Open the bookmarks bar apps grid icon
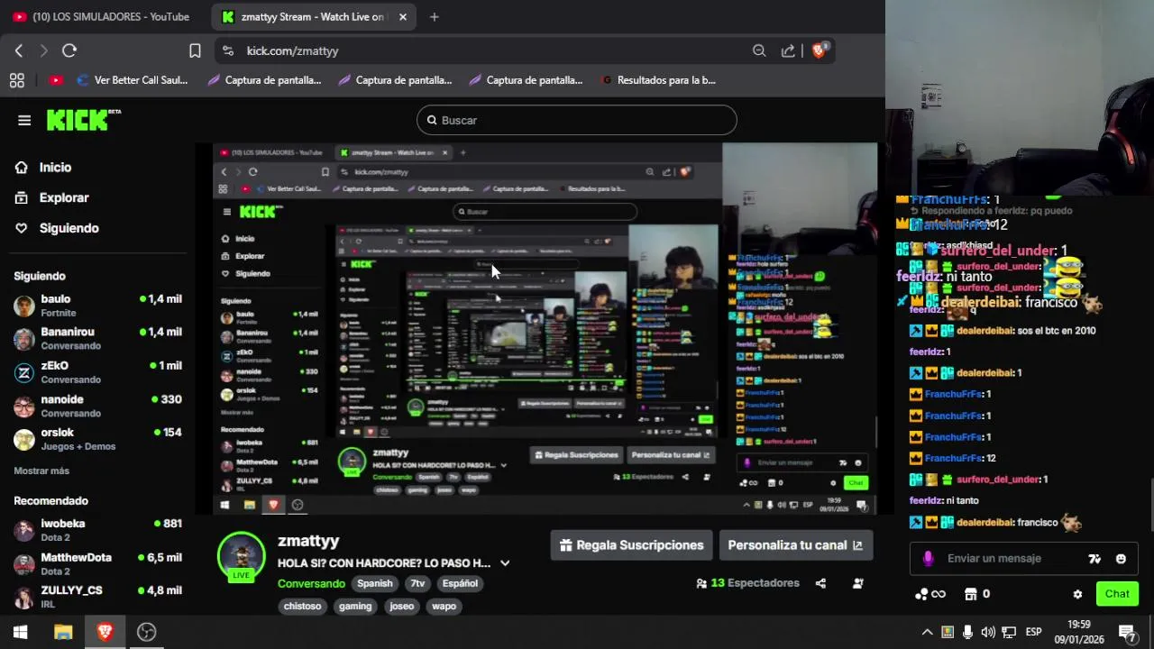Image resolution: width=1154 pixels, height=649 pixels. coord(16,80)
